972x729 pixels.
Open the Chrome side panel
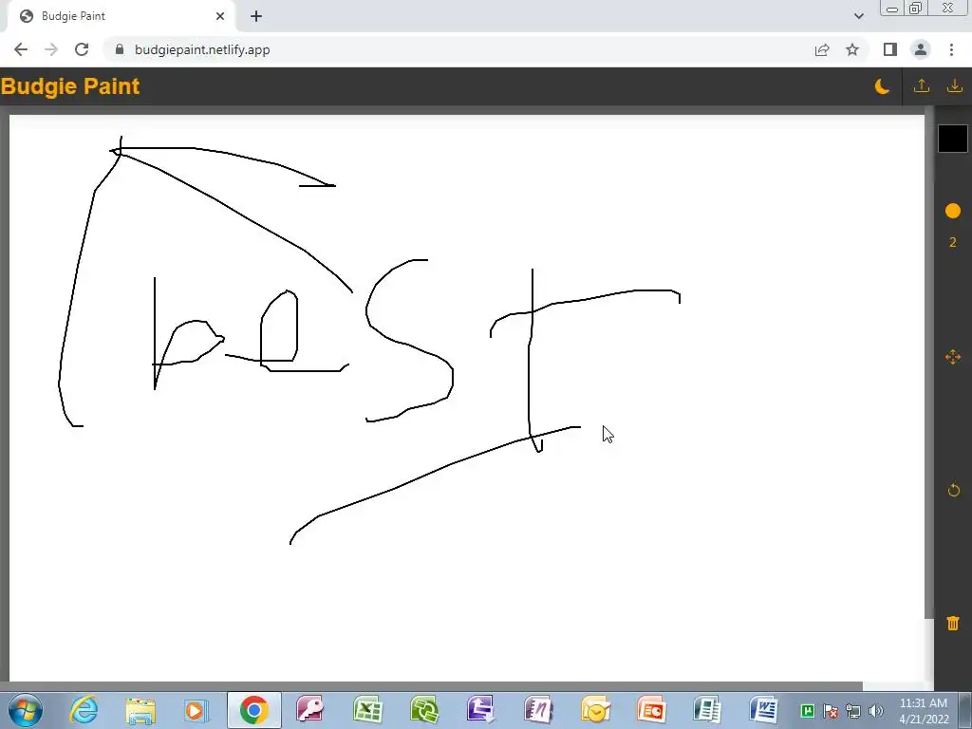click(890, 49)
